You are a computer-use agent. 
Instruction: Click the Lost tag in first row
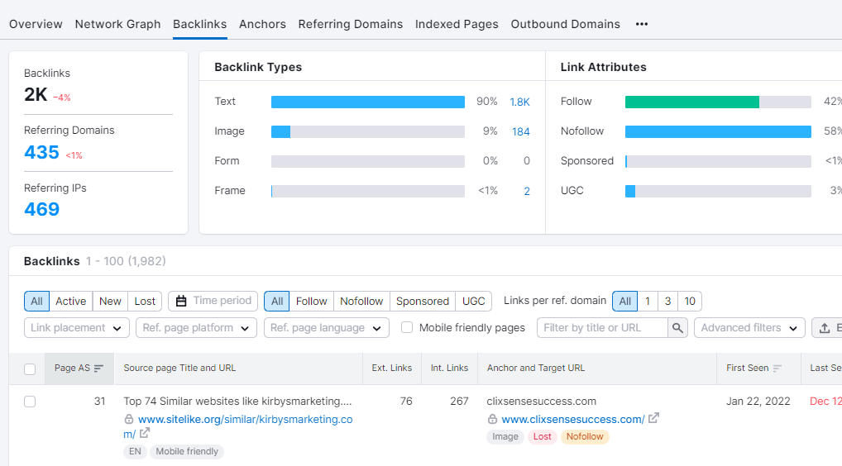pyautogui.click(x=543, y=436)
